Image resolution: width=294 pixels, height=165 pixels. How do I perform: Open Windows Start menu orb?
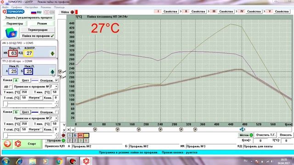[6, 161]
